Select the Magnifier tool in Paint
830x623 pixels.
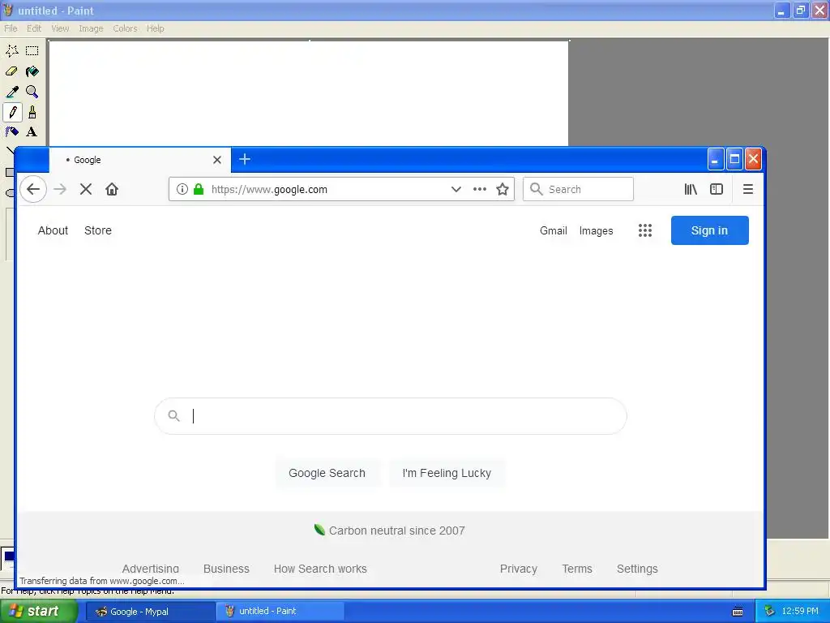pos(32,92)
